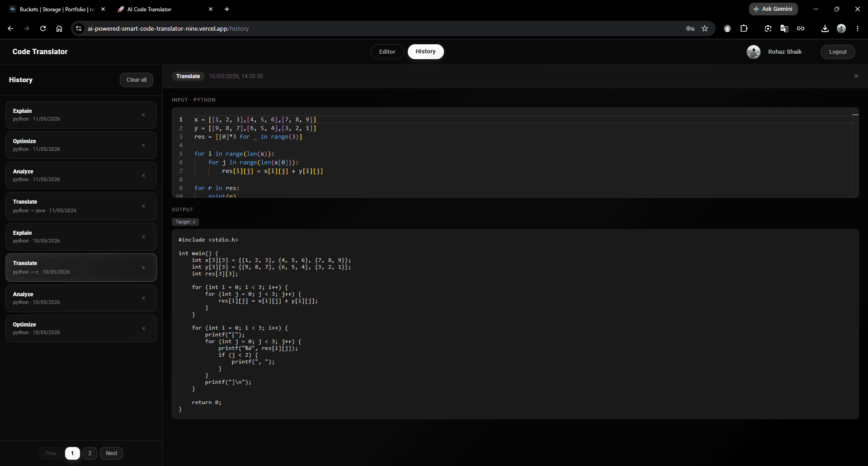Click the History sidebar heading
The height and width of the screenshot is (466, 868).
click(x=21, y=80)
